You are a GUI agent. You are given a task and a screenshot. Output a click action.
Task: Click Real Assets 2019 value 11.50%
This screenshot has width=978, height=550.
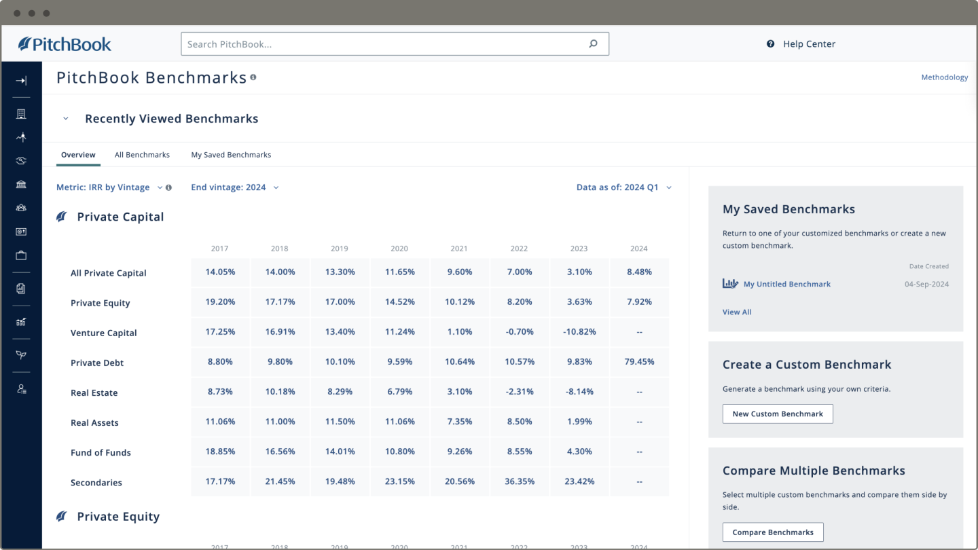(x=340, y=421)
